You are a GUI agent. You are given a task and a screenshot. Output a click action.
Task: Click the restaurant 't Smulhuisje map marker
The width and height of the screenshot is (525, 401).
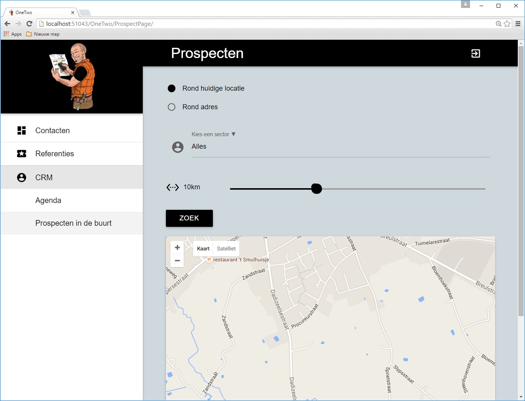click(x=209, y=260)
